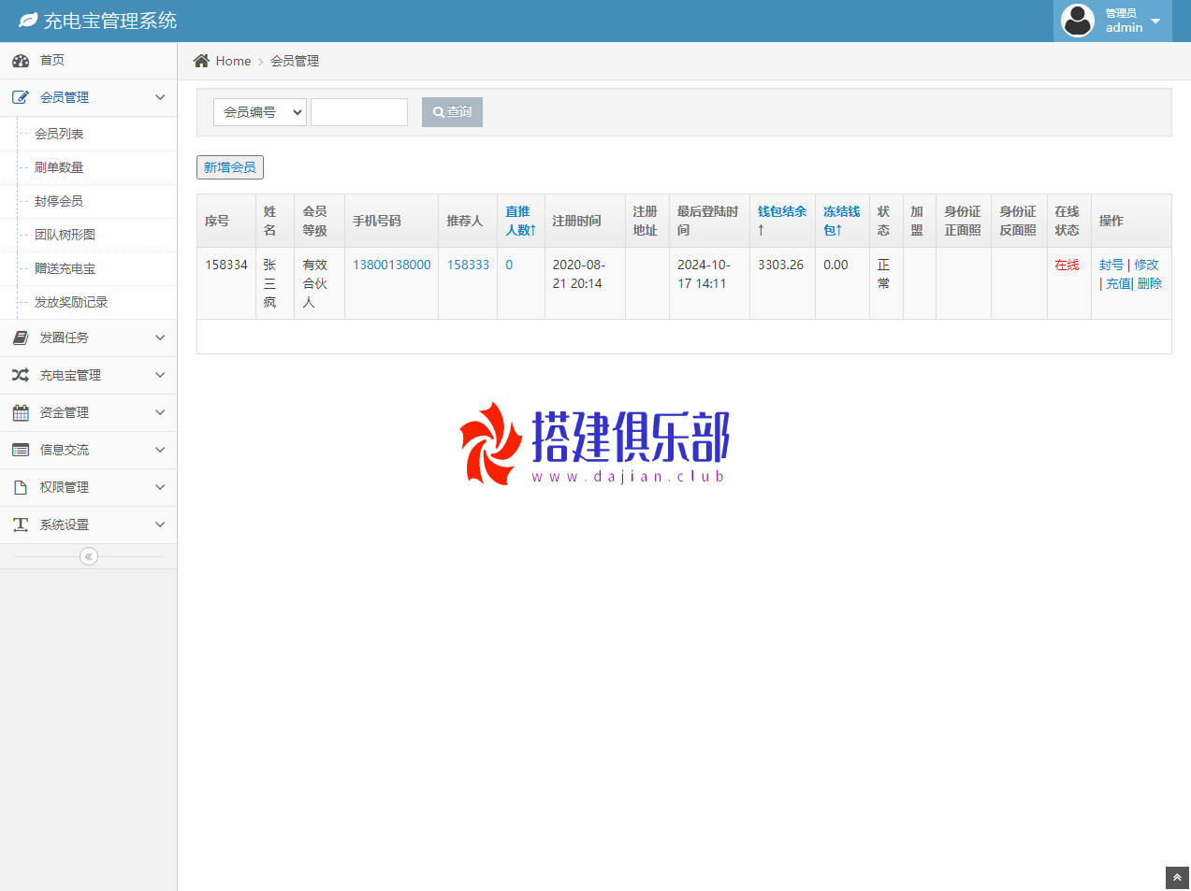The width and height of the screenshot is (1191, 891).
Task: Click the dashboard icon beside 首页
Action: [x=21, y=61]
